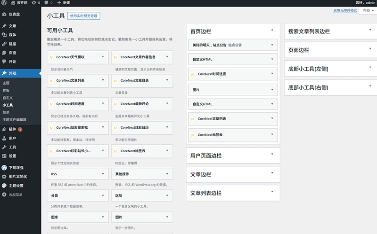Open 下载增强 icon in sidebar
Image resolution: width=377 pixels, height=234 pixels.
coord(4,168)
